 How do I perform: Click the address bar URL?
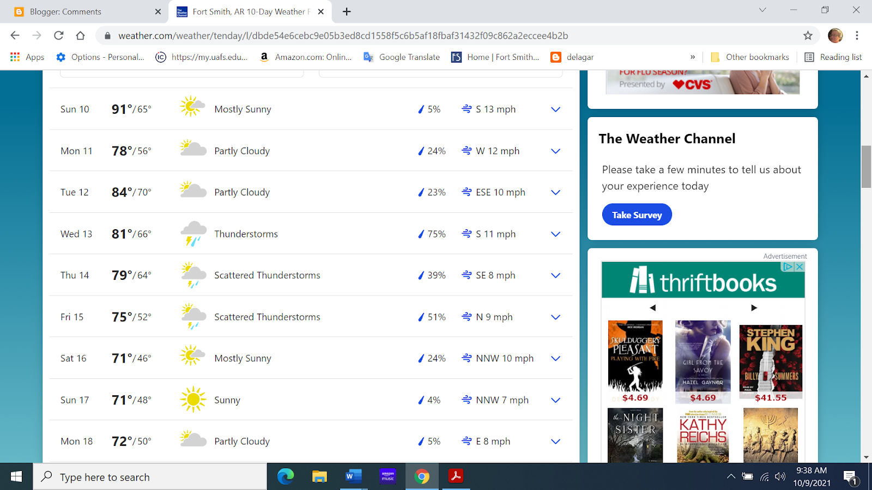point(343,35)
